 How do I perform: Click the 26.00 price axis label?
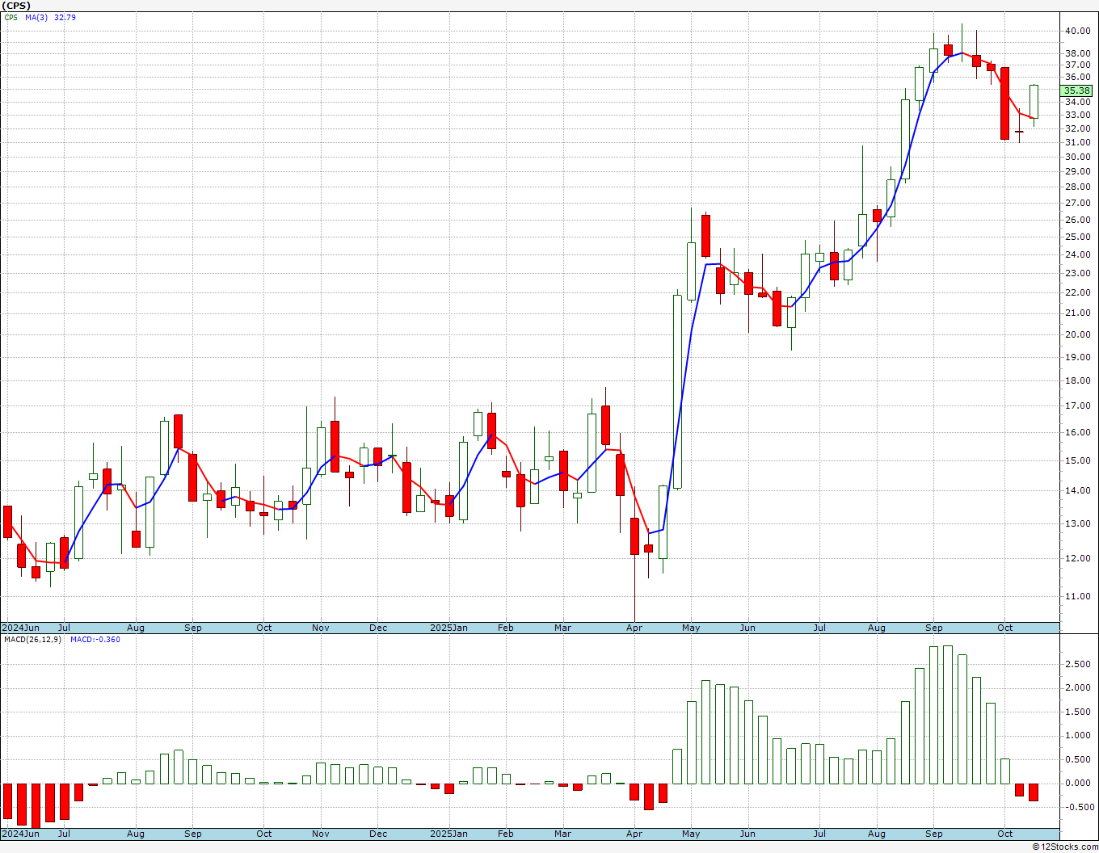[x=1078, y=220]
